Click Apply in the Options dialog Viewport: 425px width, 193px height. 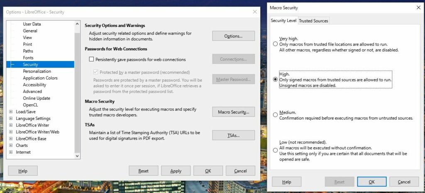176,171
